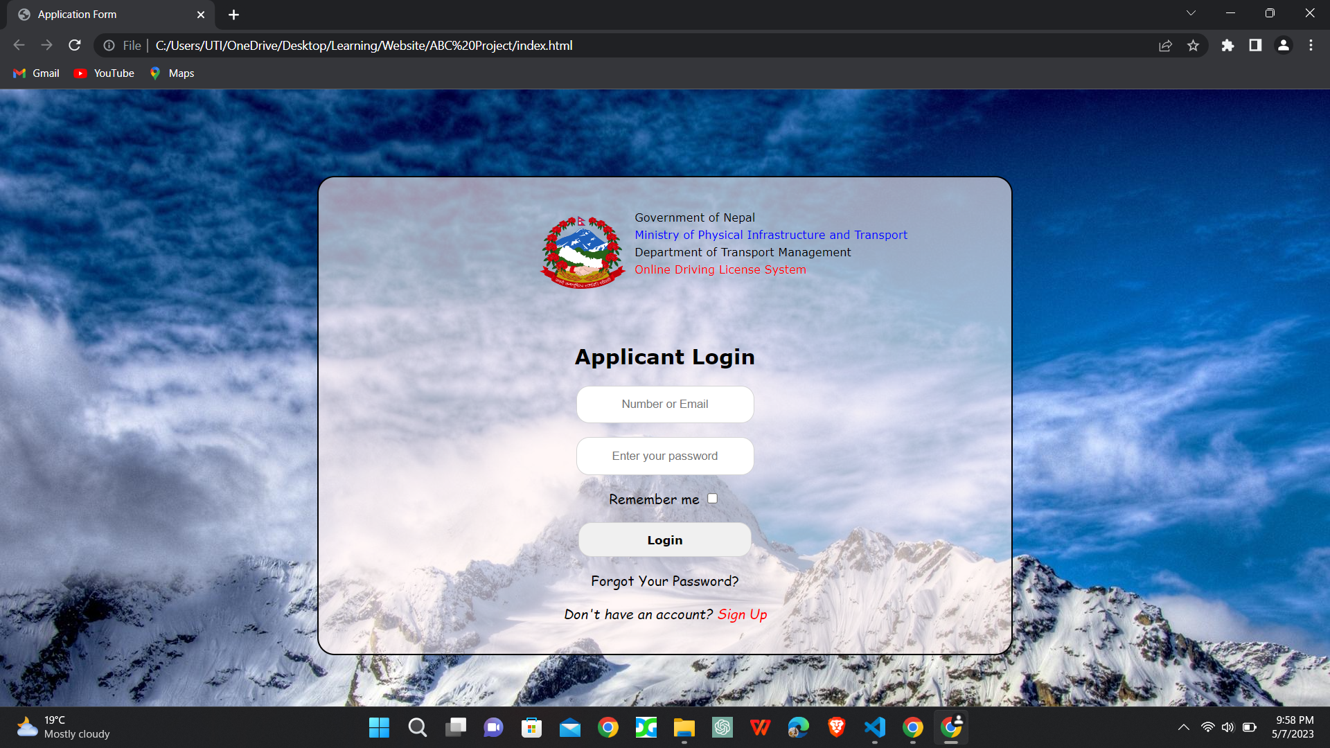
Task: Open the YouTube bookmark
Action: coord(104,73)
